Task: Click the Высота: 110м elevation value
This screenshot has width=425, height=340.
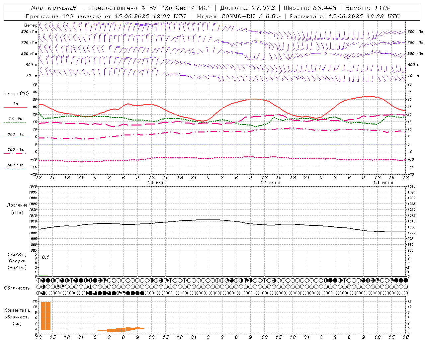Action: (x=368, y=8)
